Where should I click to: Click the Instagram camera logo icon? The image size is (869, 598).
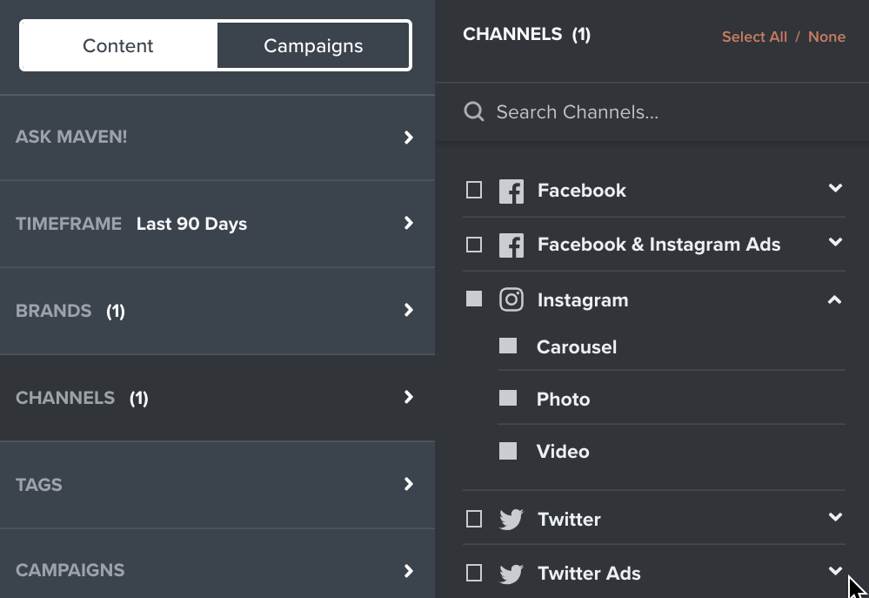click(x=511, y=299)
